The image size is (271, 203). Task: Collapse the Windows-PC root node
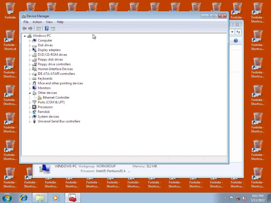25,36
